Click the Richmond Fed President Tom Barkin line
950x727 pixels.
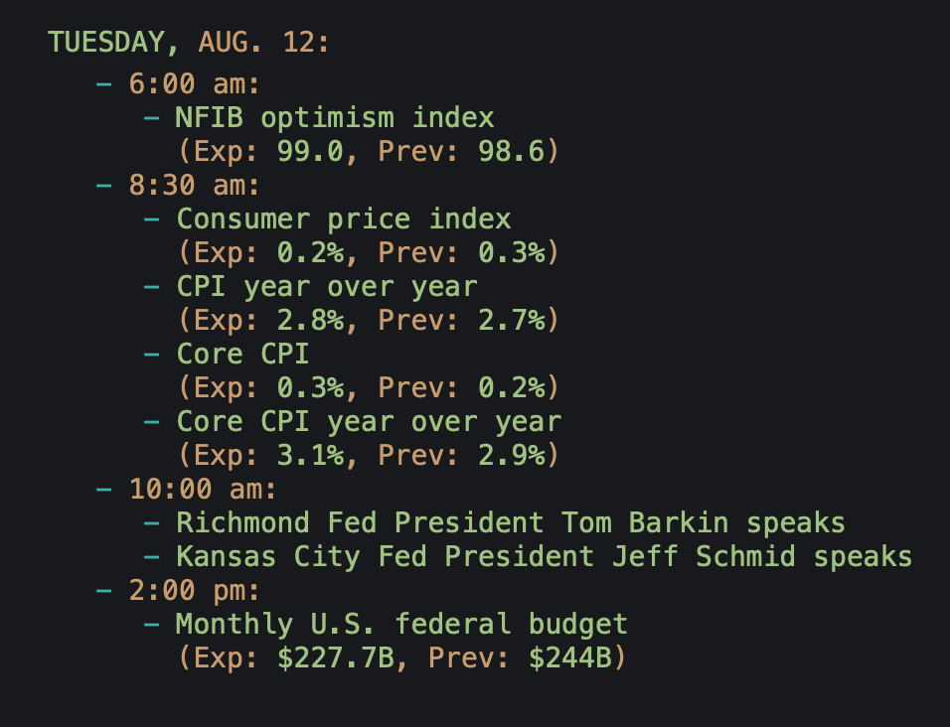coord(510,523)
